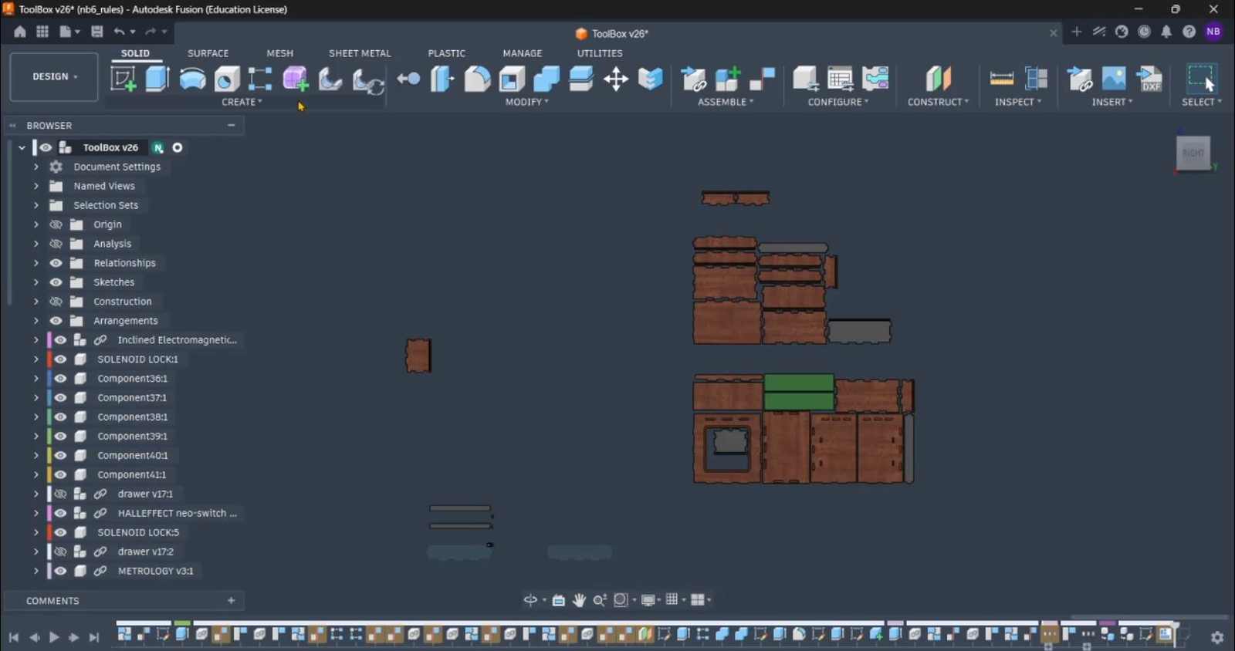Switch to the PLASTIC tab

coord(447,53)
